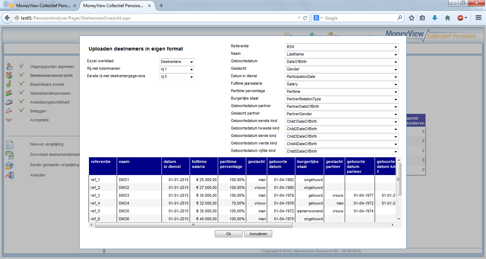The image size is (486, 259).
Task: Open the Fulltime jaarsalaris Salary dropdown
Action: (342, 84)
